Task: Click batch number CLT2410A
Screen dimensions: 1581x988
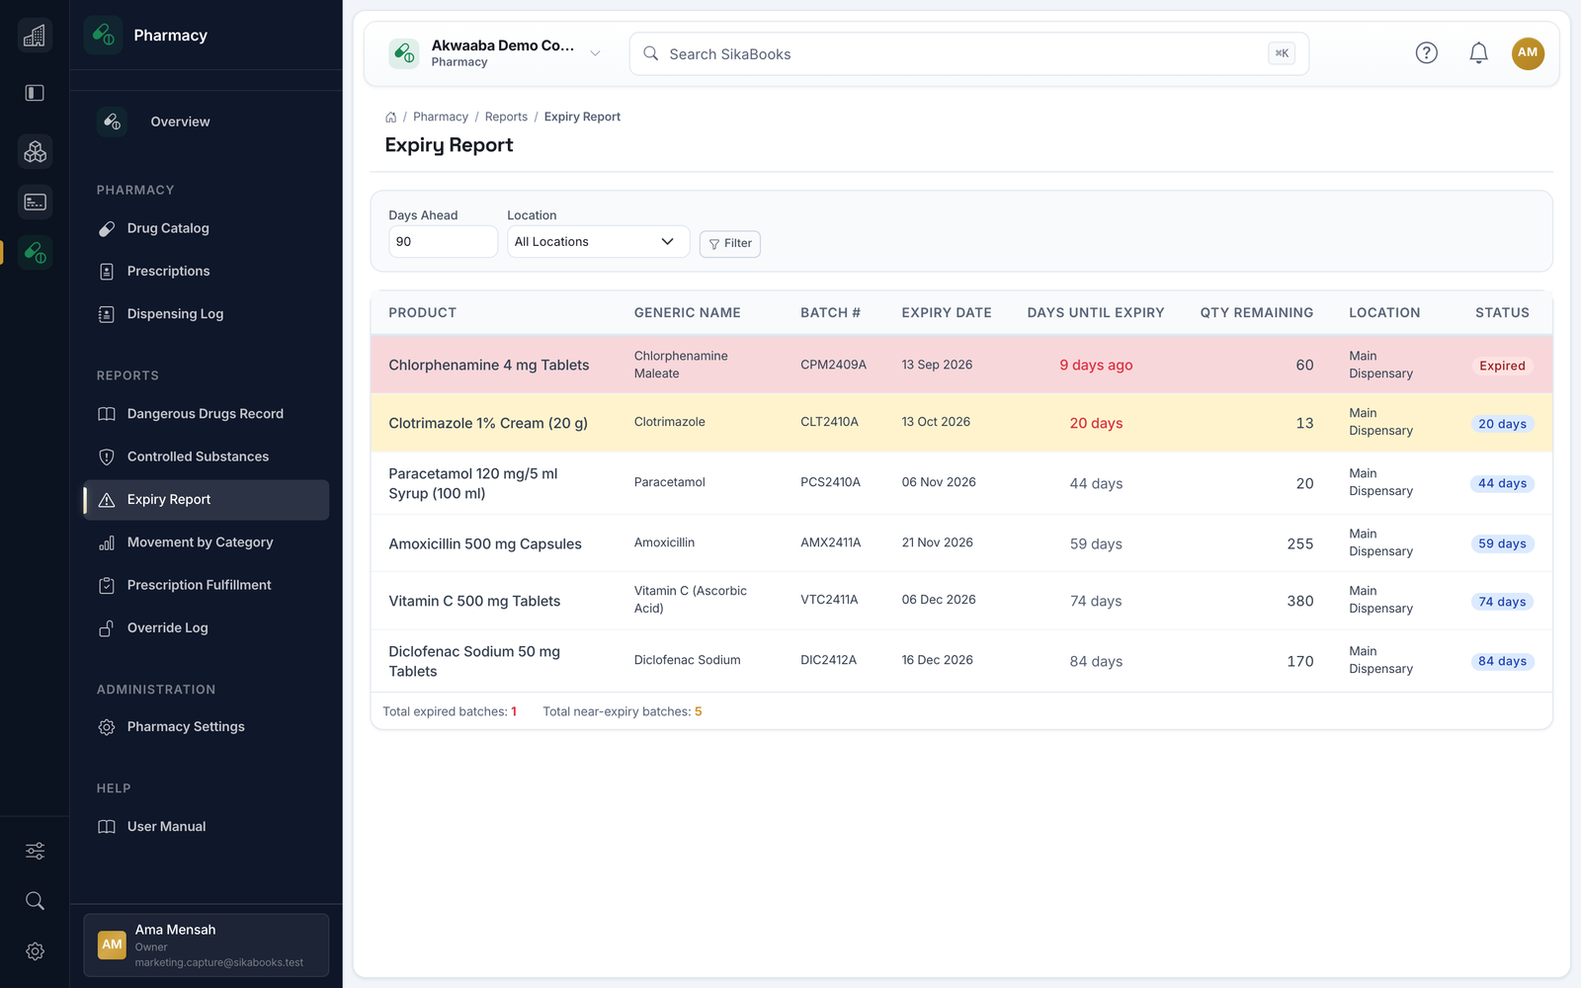Action: point(829,422)
